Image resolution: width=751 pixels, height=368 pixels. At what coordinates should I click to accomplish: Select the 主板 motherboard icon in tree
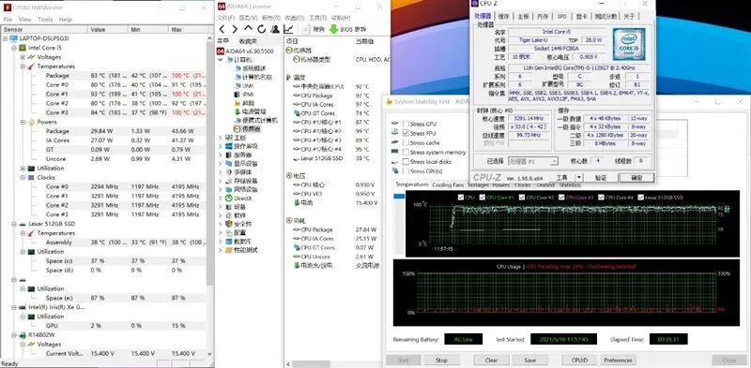click(x=229, y=137)
